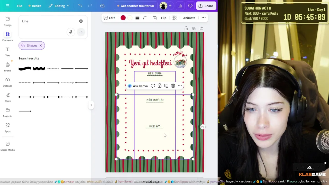329x185 pixels.
Task: Click the comment icon beside Ask Canva
Action: coord(153,86)
